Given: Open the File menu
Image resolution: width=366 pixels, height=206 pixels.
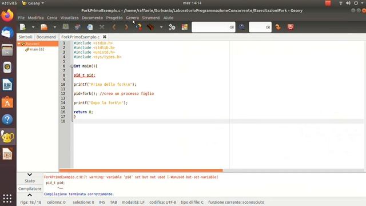Looking at the screenshot, I should pos(21,18).
